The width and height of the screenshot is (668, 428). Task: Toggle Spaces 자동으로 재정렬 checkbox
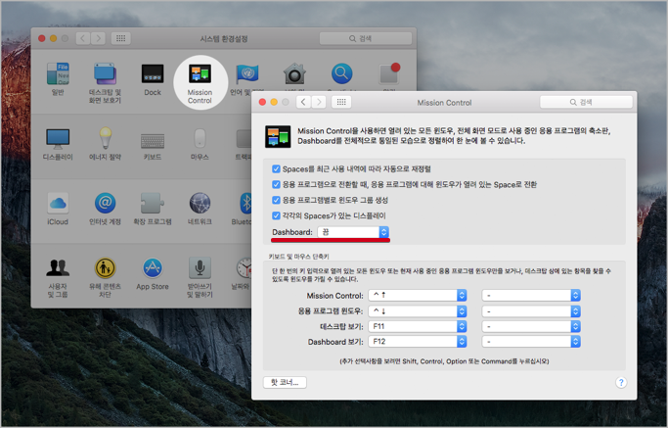tap(276, 169)
